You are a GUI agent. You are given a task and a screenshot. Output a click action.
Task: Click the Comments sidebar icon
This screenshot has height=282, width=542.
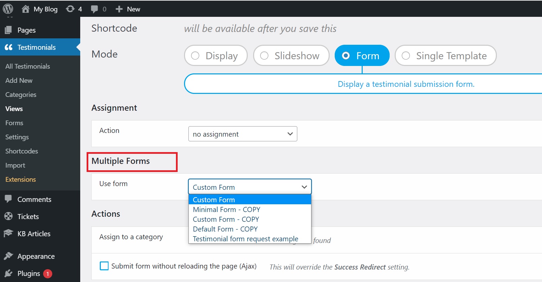[8, 199]
